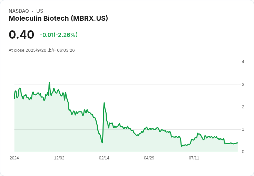Click the highest peak of the price line
Image resolution: width=254 pixels, height=176 pixels.
pyautogui.click(x=49, y=82)
